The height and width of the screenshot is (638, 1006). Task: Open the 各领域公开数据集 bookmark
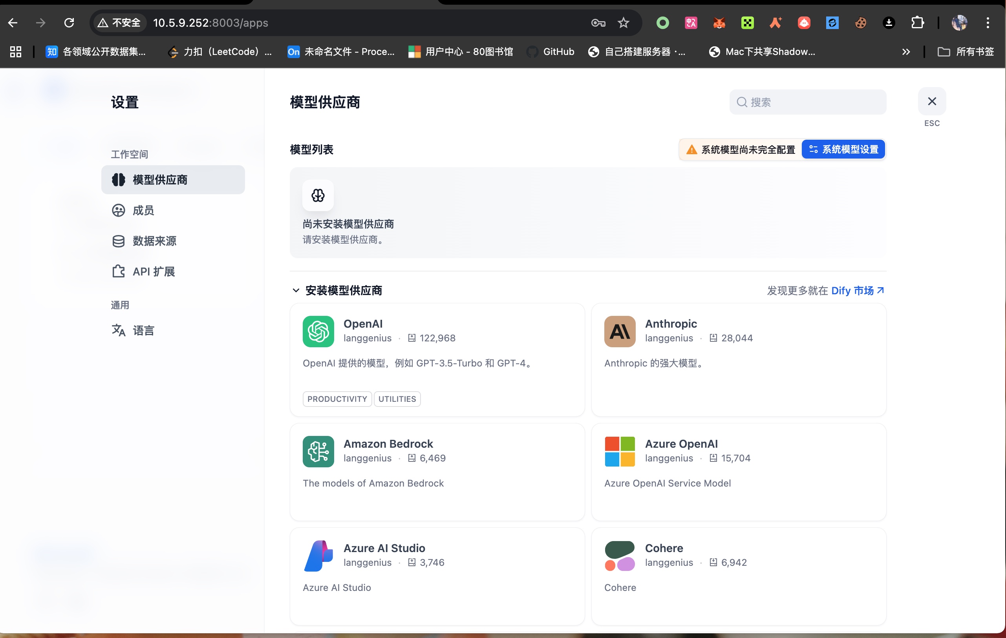click(x=96, y=52)
